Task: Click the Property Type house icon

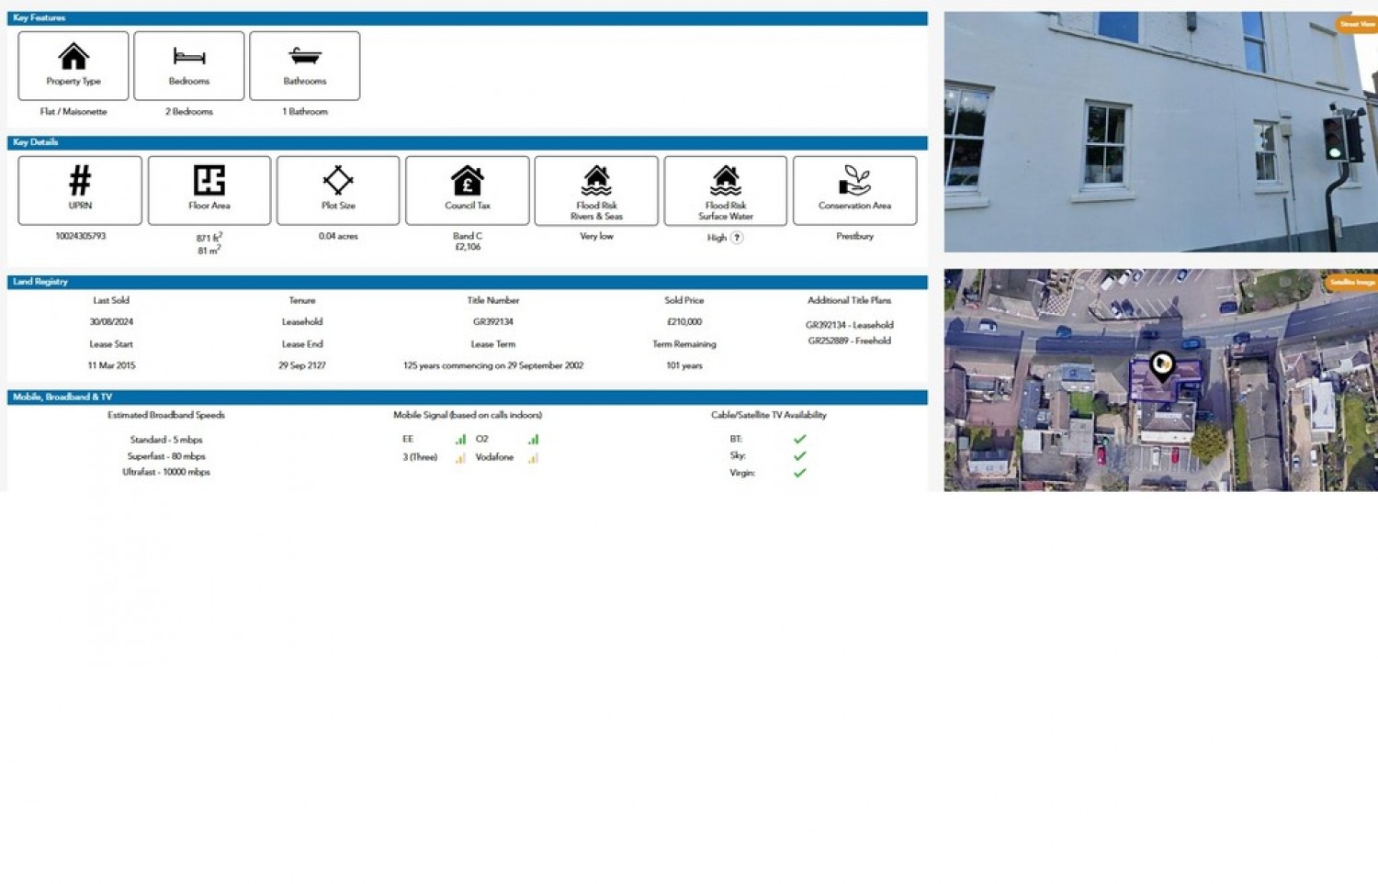Action: [73, 57]
